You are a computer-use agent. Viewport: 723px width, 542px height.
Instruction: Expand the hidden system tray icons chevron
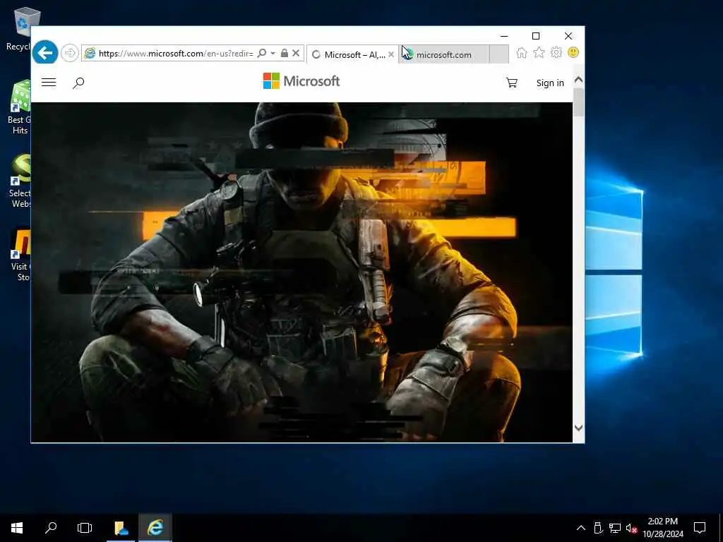tap(581, 528)
